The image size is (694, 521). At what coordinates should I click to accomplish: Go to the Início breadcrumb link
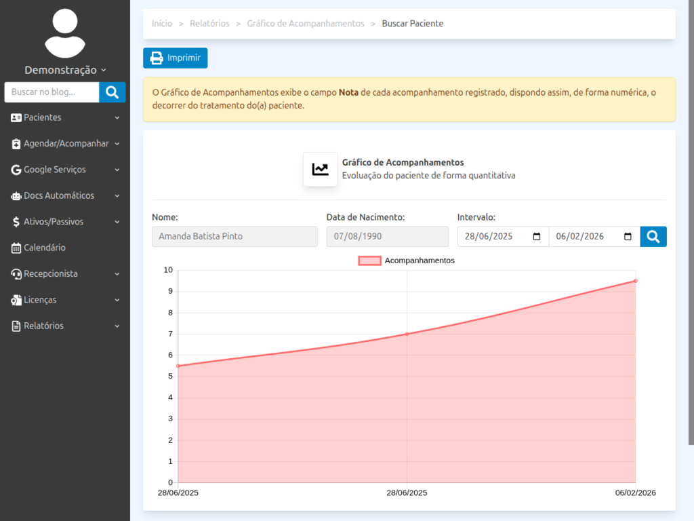(x=162, y=24)
